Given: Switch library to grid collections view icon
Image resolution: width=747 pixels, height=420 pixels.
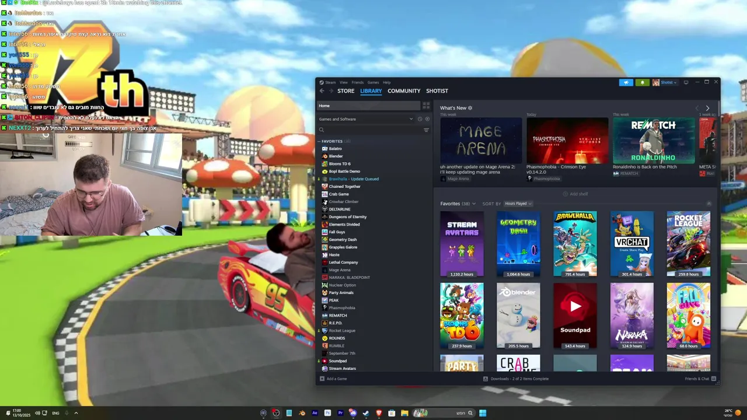Looking at the screenshot, I should pos(426,106).
